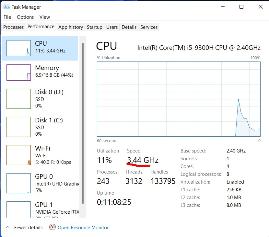Click the 60 seconds graph label
269x237 pixels.
(x=108, y=141)
